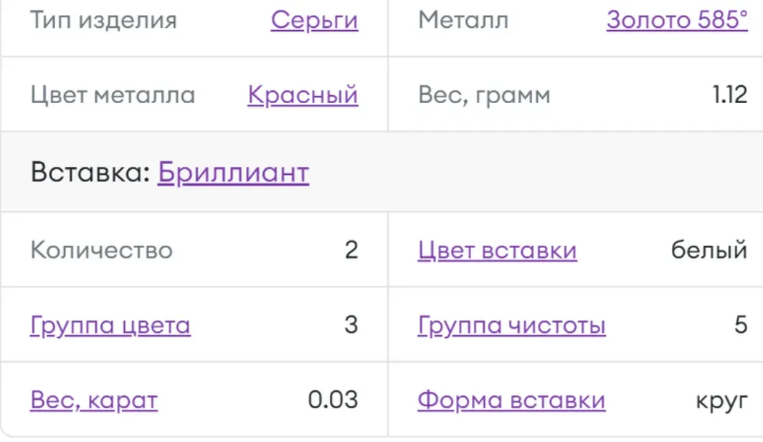Open the Серьги product type link
This screenshot has height=442, width=763.
[x=313, y=21]
